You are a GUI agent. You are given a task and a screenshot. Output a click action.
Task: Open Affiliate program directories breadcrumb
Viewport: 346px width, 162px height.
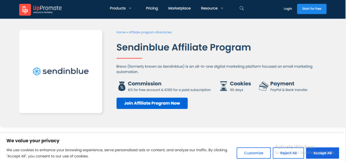[150, 32]
